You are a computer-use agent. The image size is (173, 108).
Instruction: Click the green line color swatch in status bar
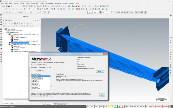tap(116, 107)
